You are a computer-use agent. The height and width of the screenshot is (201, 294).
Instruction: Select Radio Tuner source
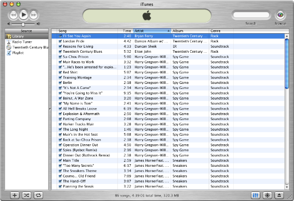tap(27, 42)
